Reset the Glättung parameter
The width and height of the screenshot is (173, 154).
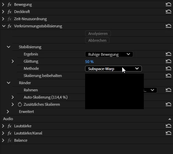[x=169, y=61]
